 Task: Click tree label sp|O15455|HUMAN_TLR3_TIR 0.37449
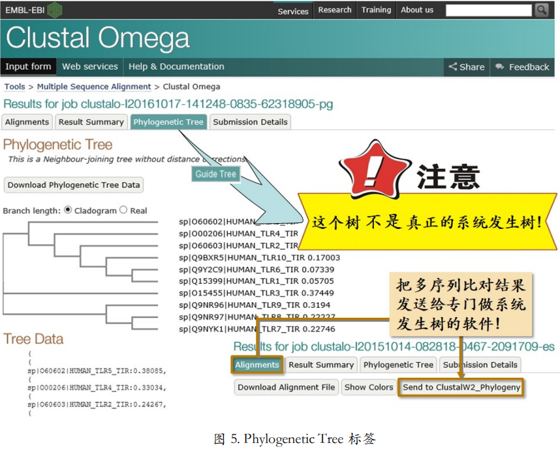tap(256, 293)
